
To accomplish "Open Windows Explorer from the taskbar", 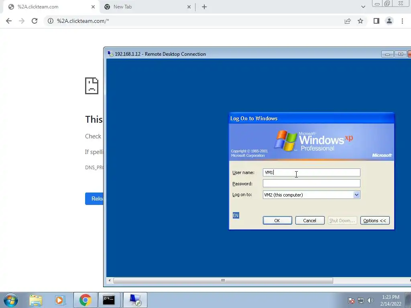I will [x=36, y=300].
